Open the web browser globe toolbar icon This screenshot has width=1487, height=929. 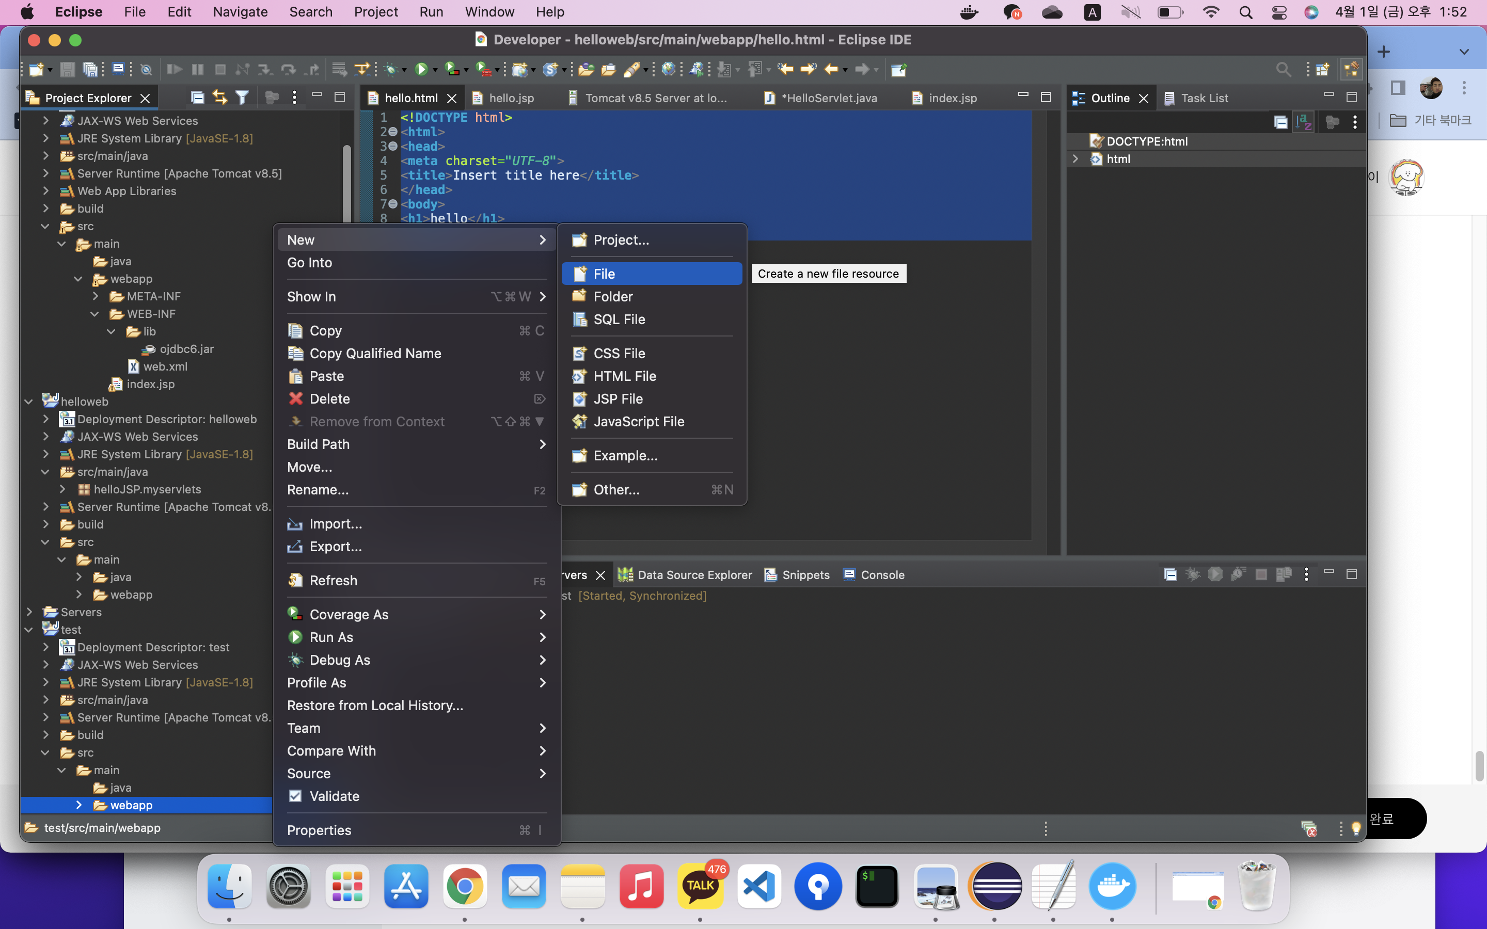click(x=668, y=70)
